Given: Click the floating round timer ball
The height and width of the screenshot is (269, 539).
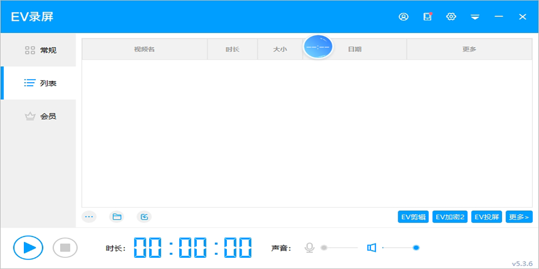Looking at the screenshot, I should point(318,47).
